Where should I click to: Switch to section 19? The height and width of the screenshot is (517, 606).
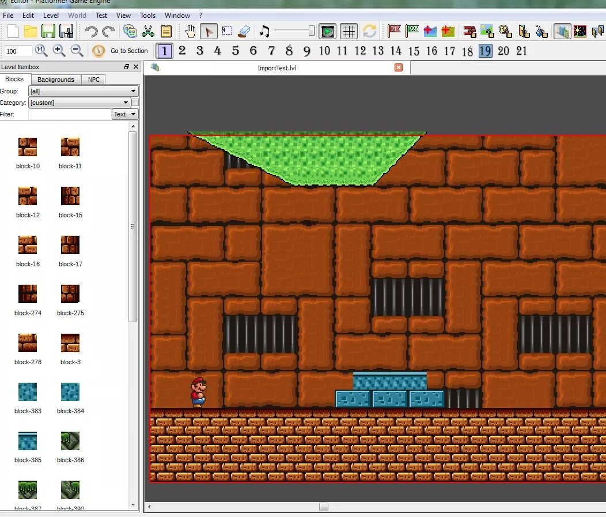point(486,51)
